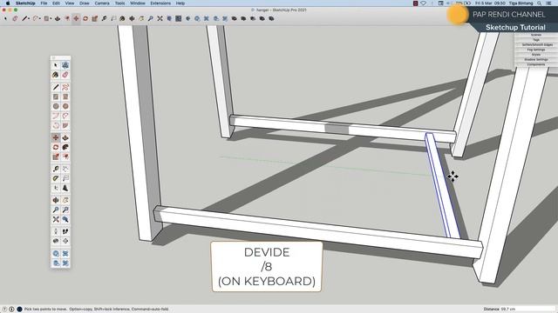
Task: Click the Move icon in top toolbar
Action: point(76,18)
